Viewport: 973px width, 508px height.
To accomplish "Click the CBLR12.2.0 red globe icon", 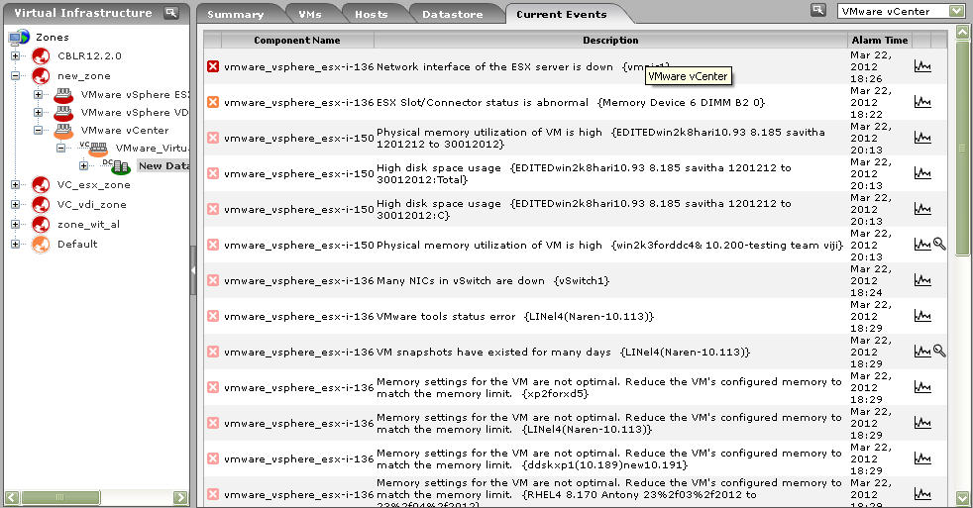I will coord(41,55).
